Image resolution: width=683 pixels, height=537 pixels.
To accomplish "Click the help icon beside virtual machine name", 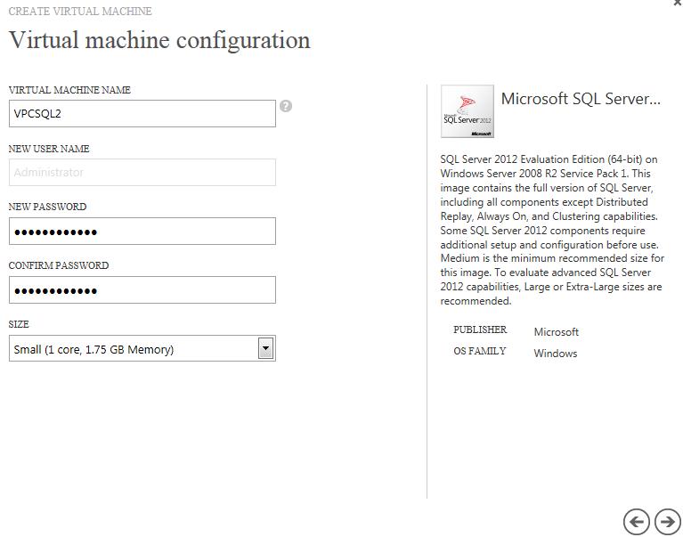I will coord(286,106).
